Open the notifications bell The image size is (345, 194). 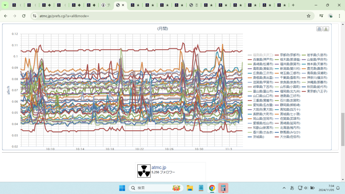click(338, 188)
